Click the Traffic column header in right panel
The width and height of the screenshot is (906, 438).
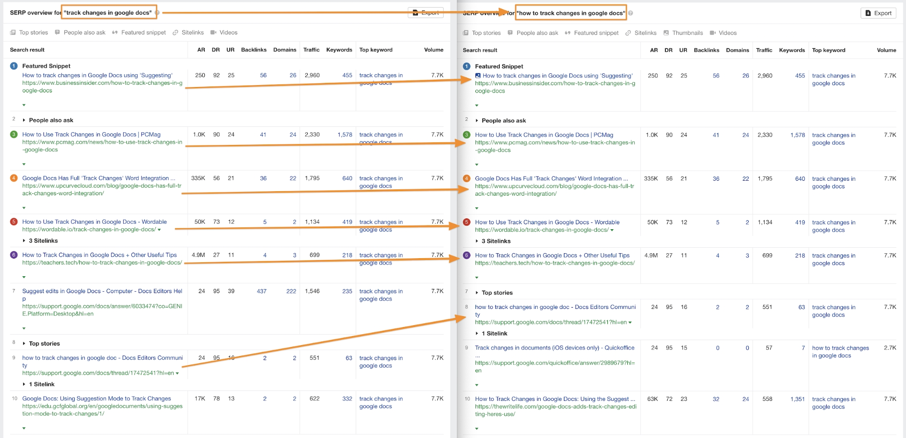tap(764, 50)
